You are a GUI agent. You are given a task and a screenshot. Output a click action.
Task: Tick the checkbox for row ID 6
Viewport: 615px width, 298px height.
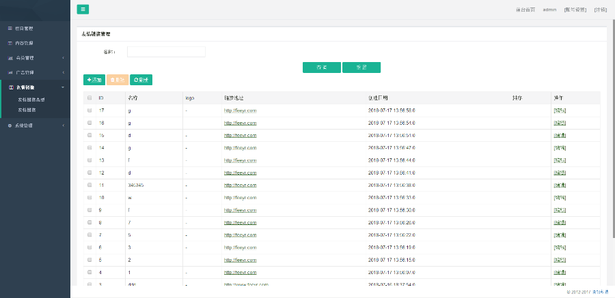coord(90,247)
